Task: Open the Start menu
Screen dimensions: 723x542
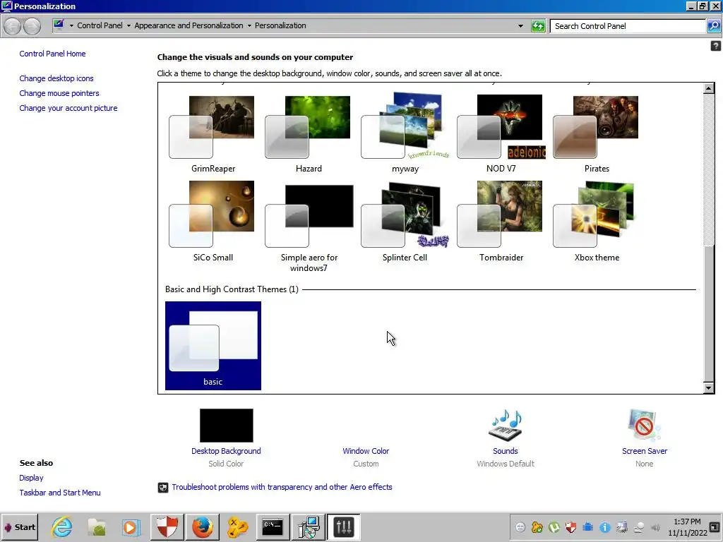Action: point(19,527)
